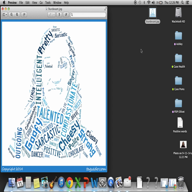The width and height of the screenshot is (192, 192).
Task: Open the Time Machine menu bar icon
Action: pos(140,2)
